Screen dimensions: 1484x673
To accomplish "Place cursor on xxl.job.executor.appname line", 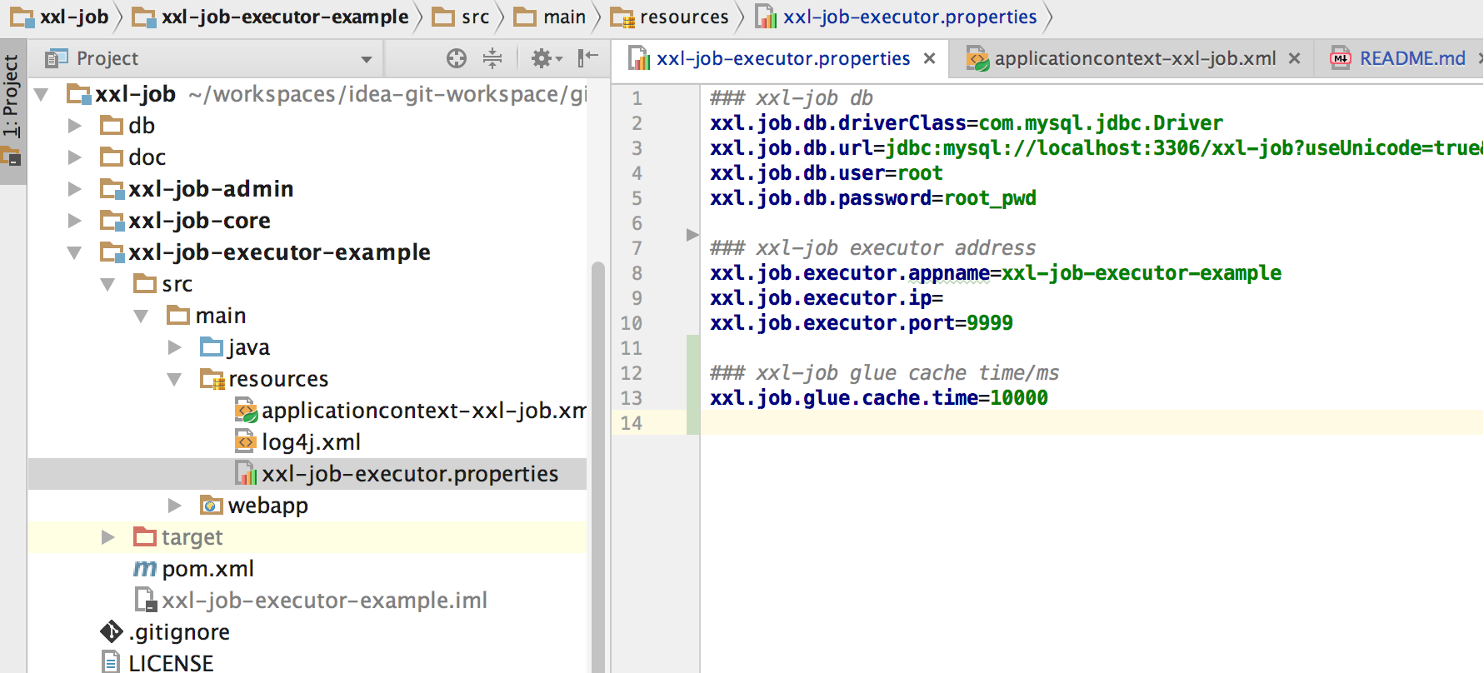I will point(995,273).
